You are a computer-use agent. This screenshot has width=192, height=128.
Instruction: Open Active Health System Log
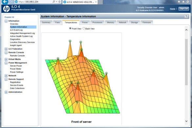point(21,36)
